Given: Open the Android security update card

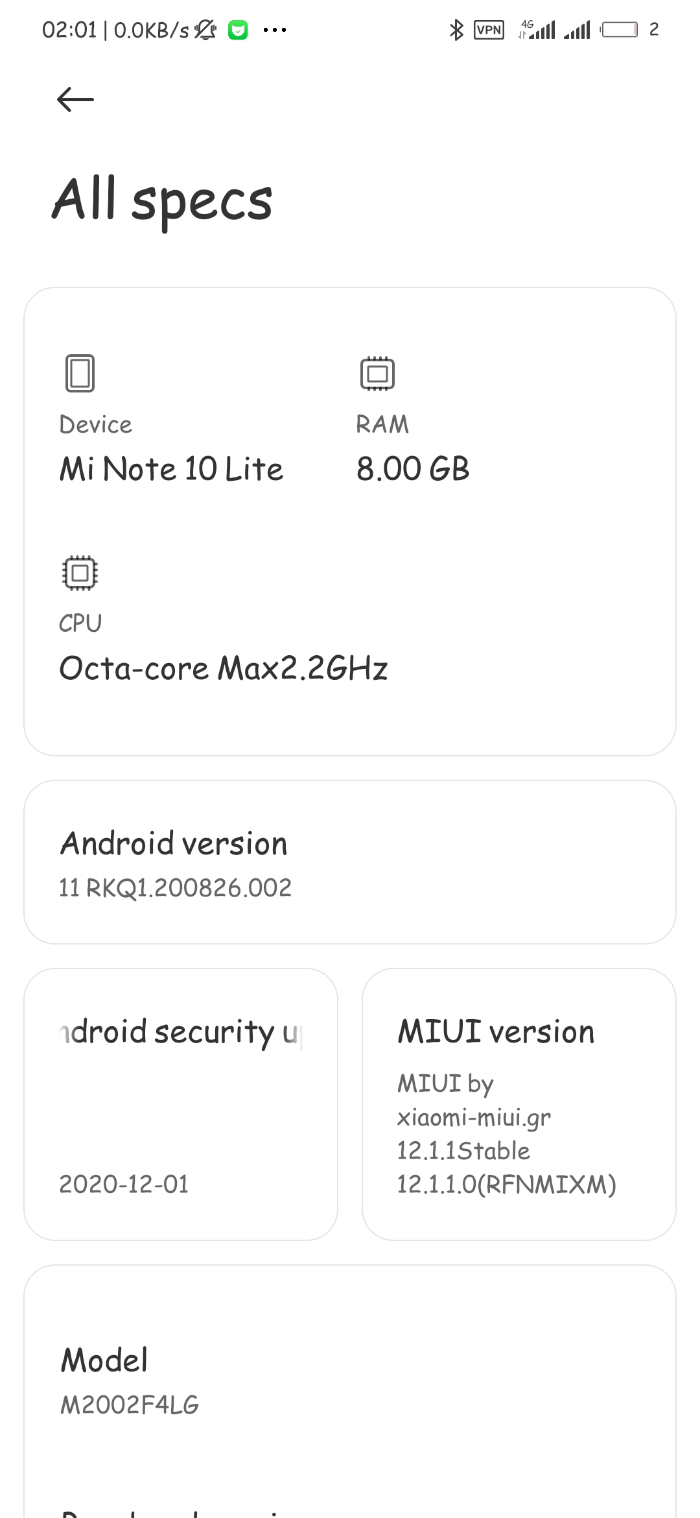Looking at the screenshot, I should click(181, 1104).
